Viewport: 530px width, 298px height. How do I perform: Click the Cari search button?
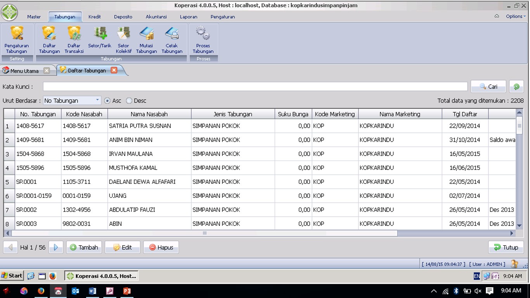pos(488,87)
